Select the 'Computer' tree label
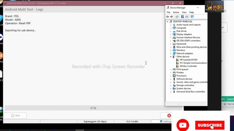Image resolution: width=234 pixels, height=131 pixels. (x=181, y=28)
